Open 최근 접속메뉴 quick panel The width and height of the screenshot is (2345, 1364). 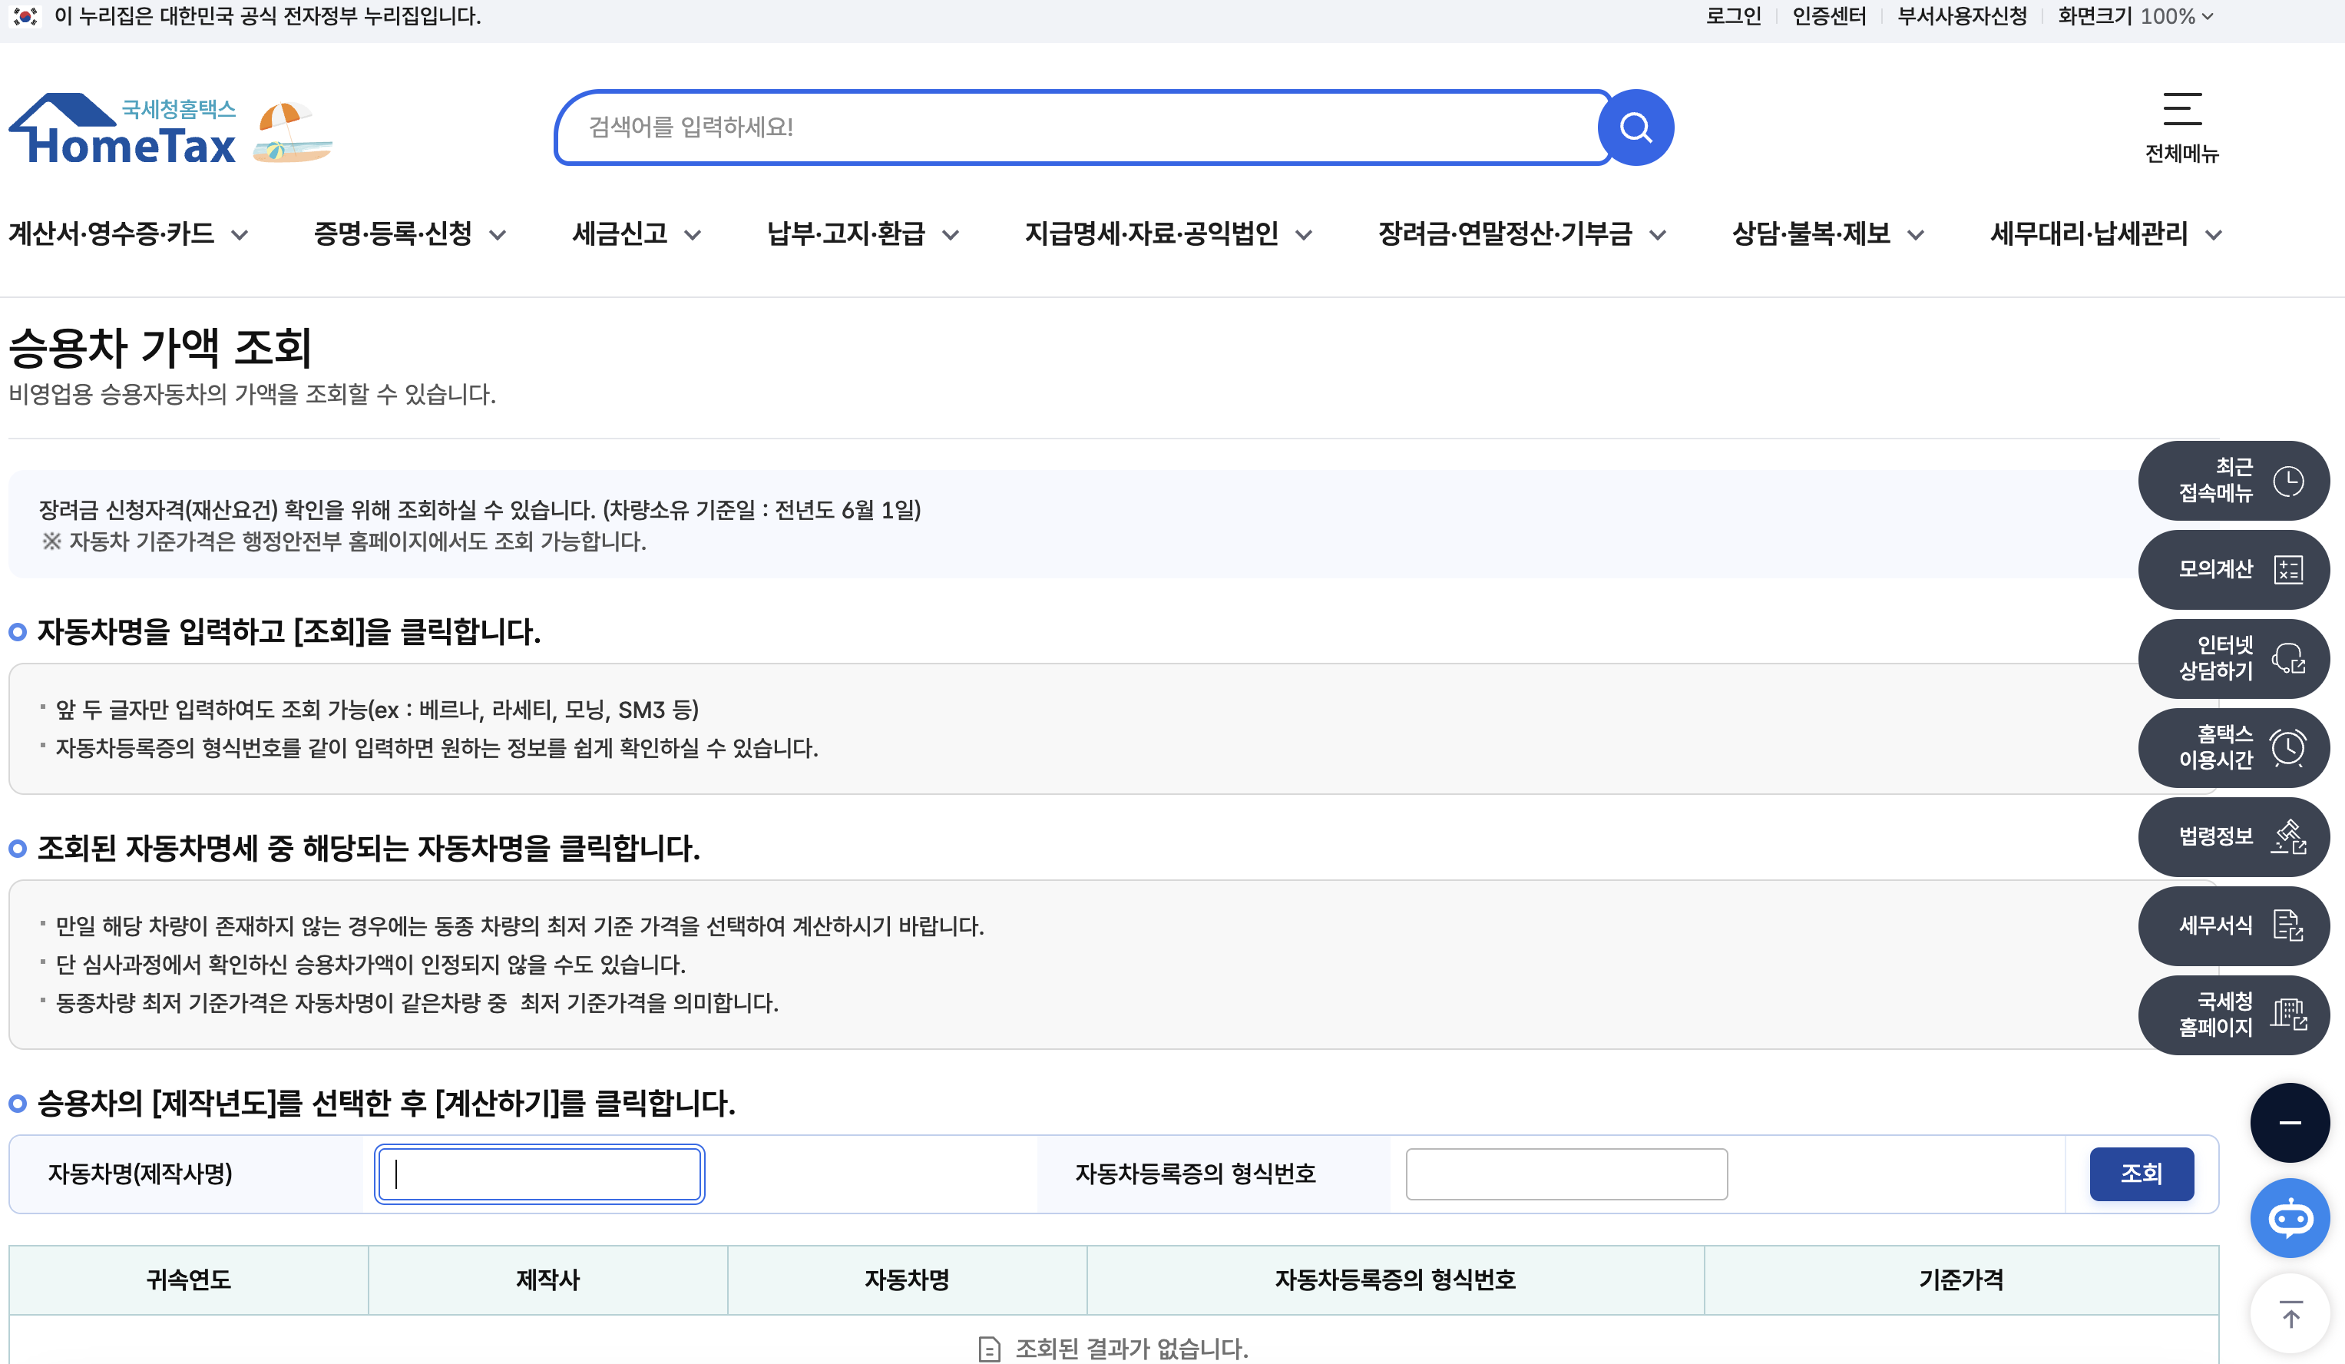pyautogui.click(x=2232, y=481)
